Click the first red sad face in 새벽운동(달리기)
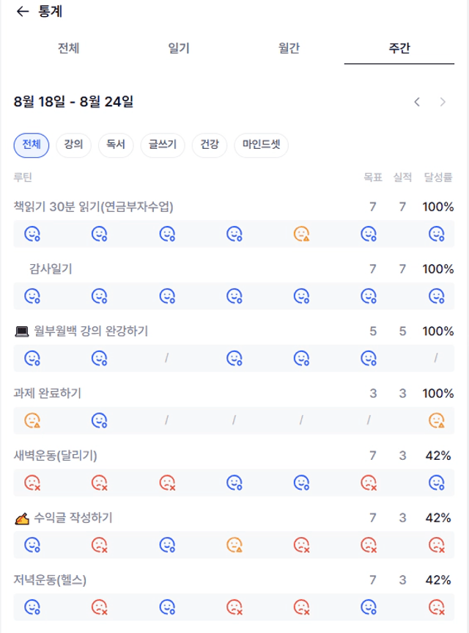The width and height of the screenshot is (469, 633). coord(32,483)
